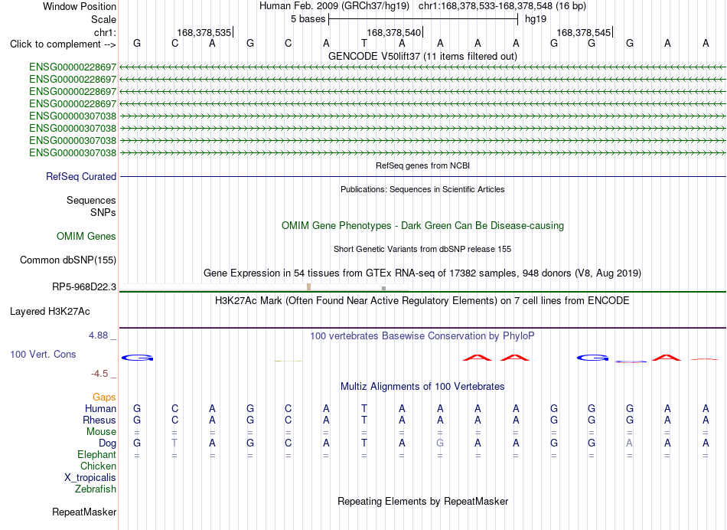
Task: Click the Human Feb. 2009 (GRCh37/hg19) assembly text
Action: [x=334, y=6]
